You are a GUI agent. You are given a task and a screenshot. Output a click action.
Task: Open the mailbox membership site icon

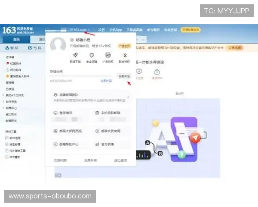click(97, 131)
